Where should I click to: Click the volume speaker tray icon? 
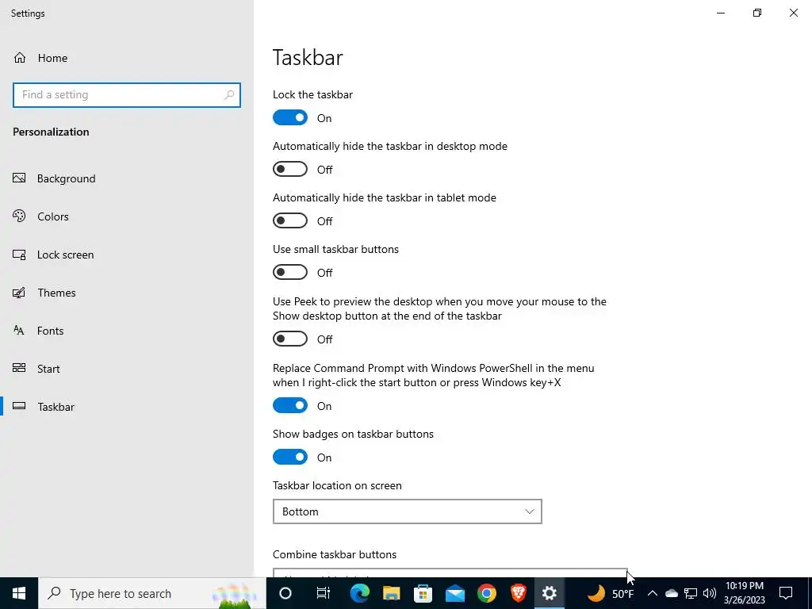[710, 593]
